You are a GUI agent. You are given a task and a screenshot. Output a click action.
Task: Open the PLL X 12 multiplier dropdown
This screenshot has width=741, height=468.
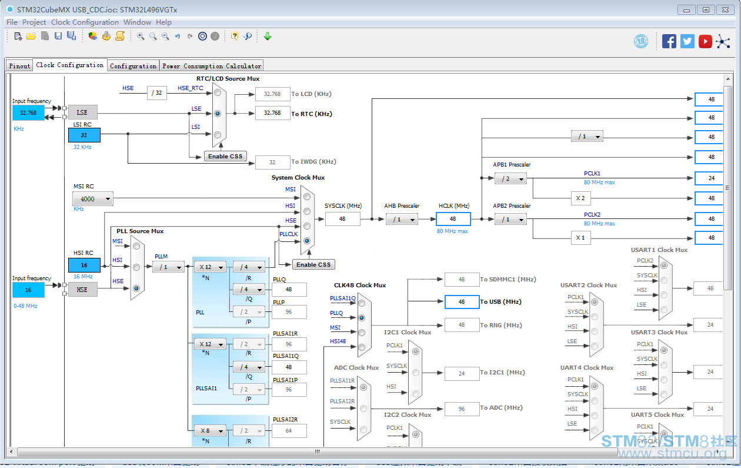(x=210, y=267)
